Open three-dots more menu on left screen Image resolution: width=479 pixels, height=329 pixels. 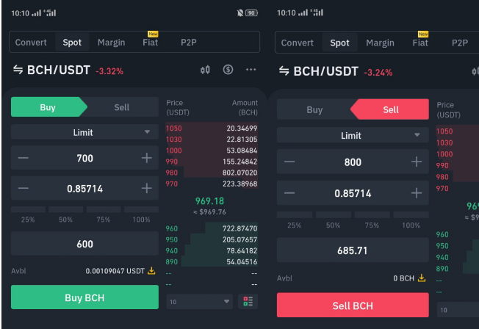tap(251, 70)
